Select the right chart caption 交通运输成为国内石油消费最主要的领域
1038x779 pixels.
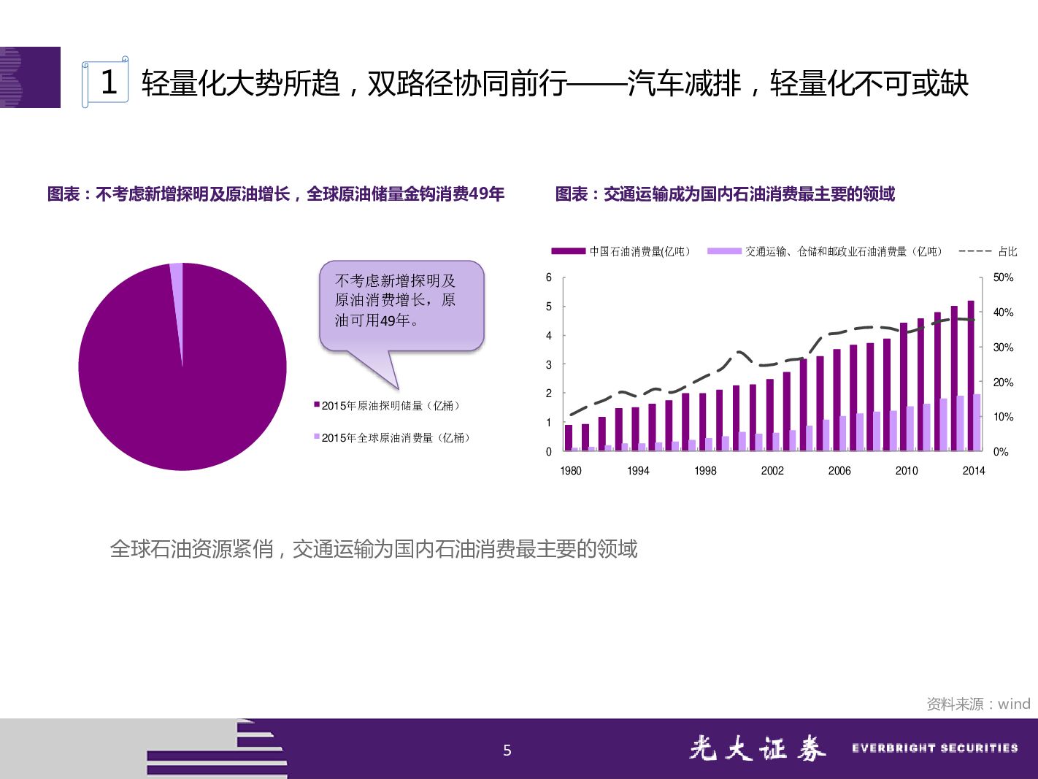[x=725, y=194]
